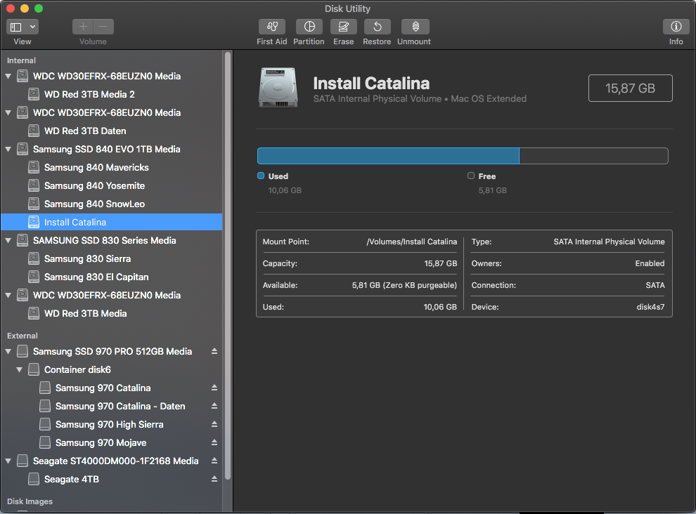Screen dimensions: 696x514
Task: Click the Connection SATA value
Action: coord(655,285)
